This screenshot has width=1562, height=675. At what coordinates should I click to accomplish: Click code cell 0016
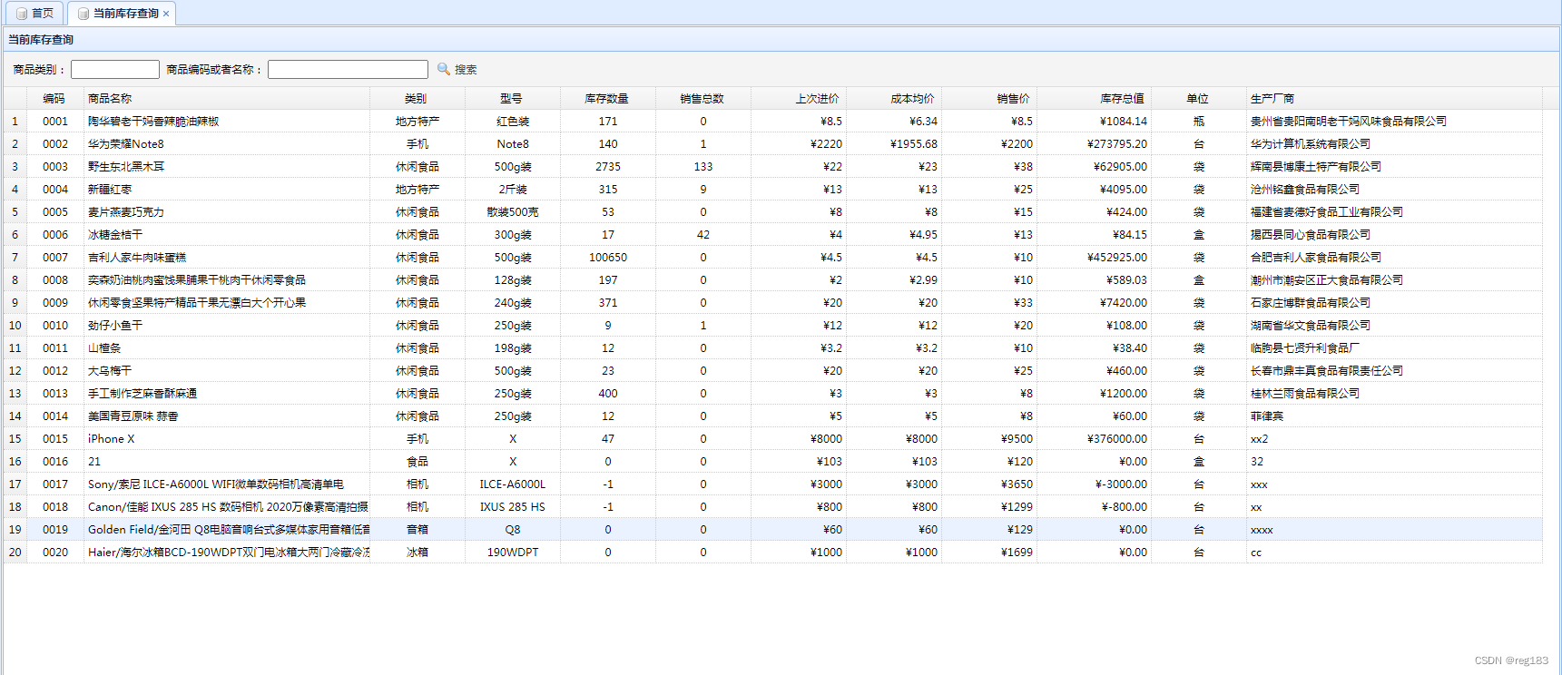pos(55,461)
